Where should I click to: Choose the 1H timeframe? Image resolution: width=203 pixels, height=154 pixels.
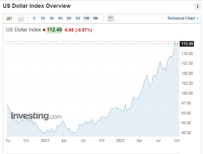60,18
